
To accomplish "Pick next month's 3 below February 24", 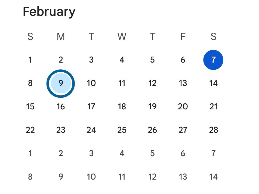I will click(91, 153).
